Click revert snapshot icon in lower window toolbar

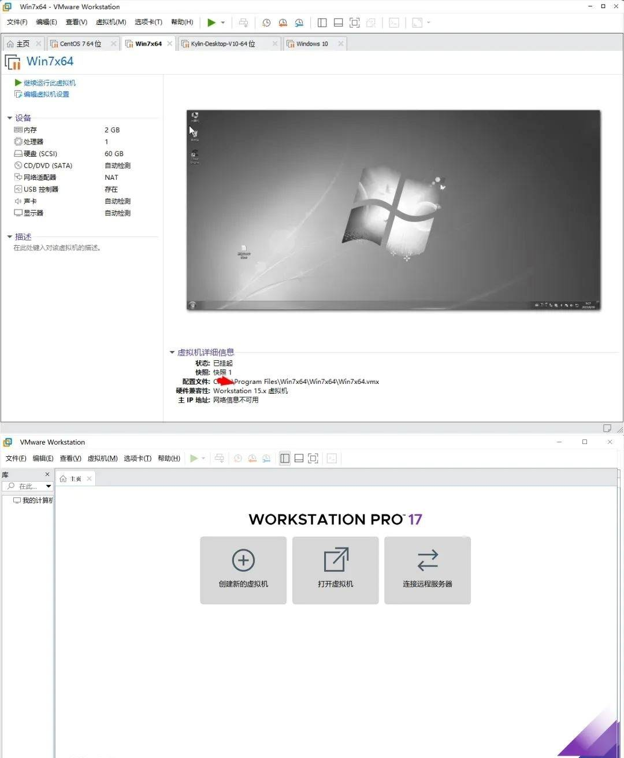pos(252,459)
